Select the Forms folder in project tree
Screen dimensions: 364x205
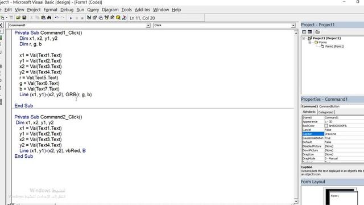point(322,42)
